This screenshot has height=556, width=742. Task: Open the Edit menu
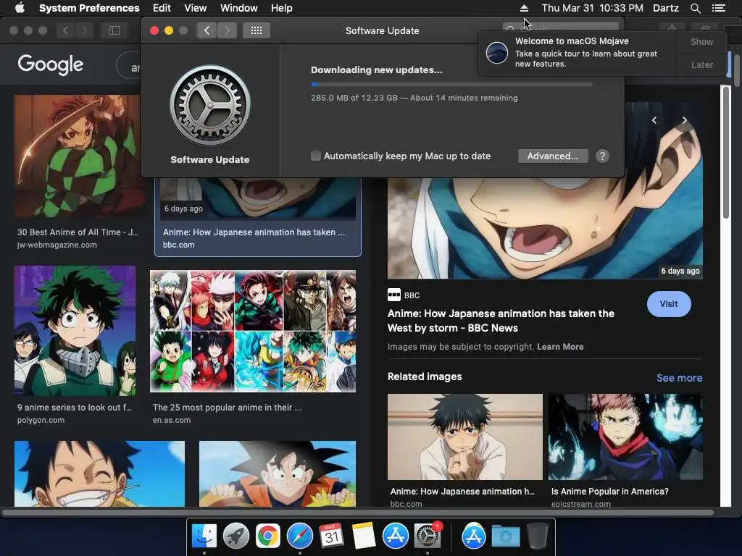[162, 8]
